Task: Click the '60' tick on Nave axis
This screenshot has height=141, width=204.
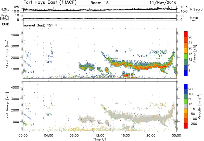Action: [x=182, y=15]
